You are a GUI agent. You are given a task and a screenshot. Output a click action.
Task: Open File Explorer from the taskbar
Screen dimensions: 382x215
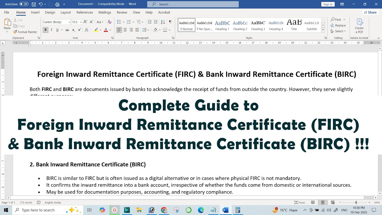[x=139, y=210]
